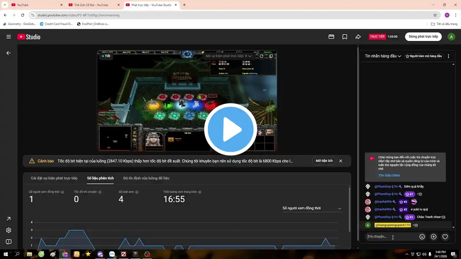Click the Tốt stream health indicator
The width and height of the screenshot is (461, 259).
pyautogui.click(x=106, y=56)
